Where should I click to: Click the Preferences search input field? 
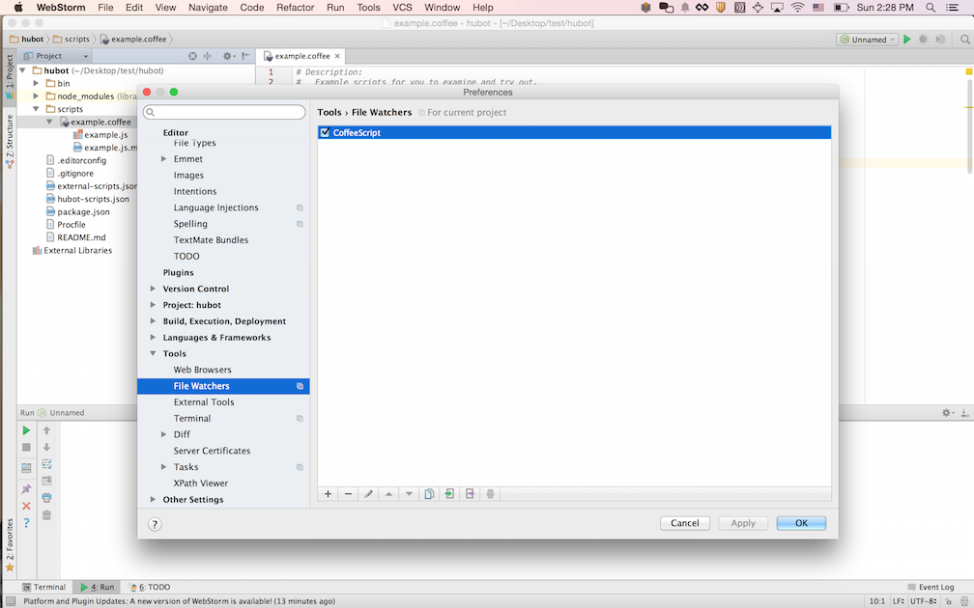coord(224,112)
